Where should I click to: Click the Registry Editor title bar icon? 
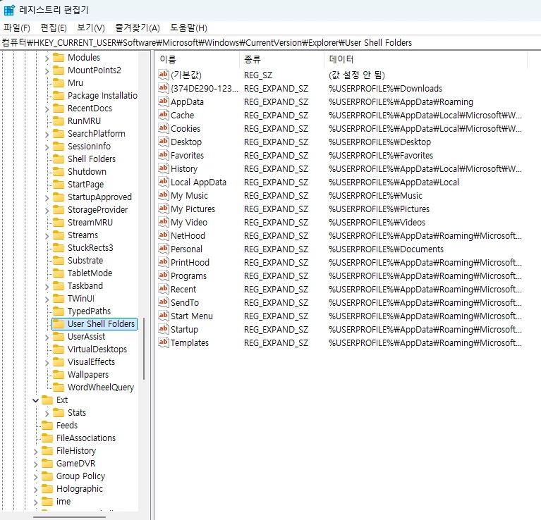[9, 10]
